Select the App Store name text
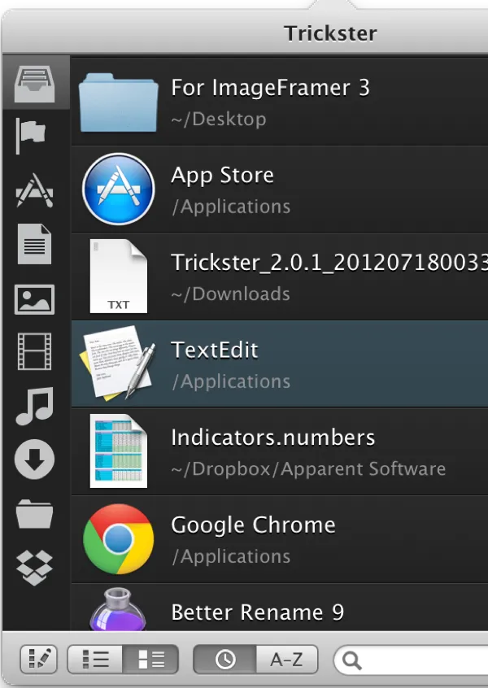The image size is (488, 688). (223, 176)
